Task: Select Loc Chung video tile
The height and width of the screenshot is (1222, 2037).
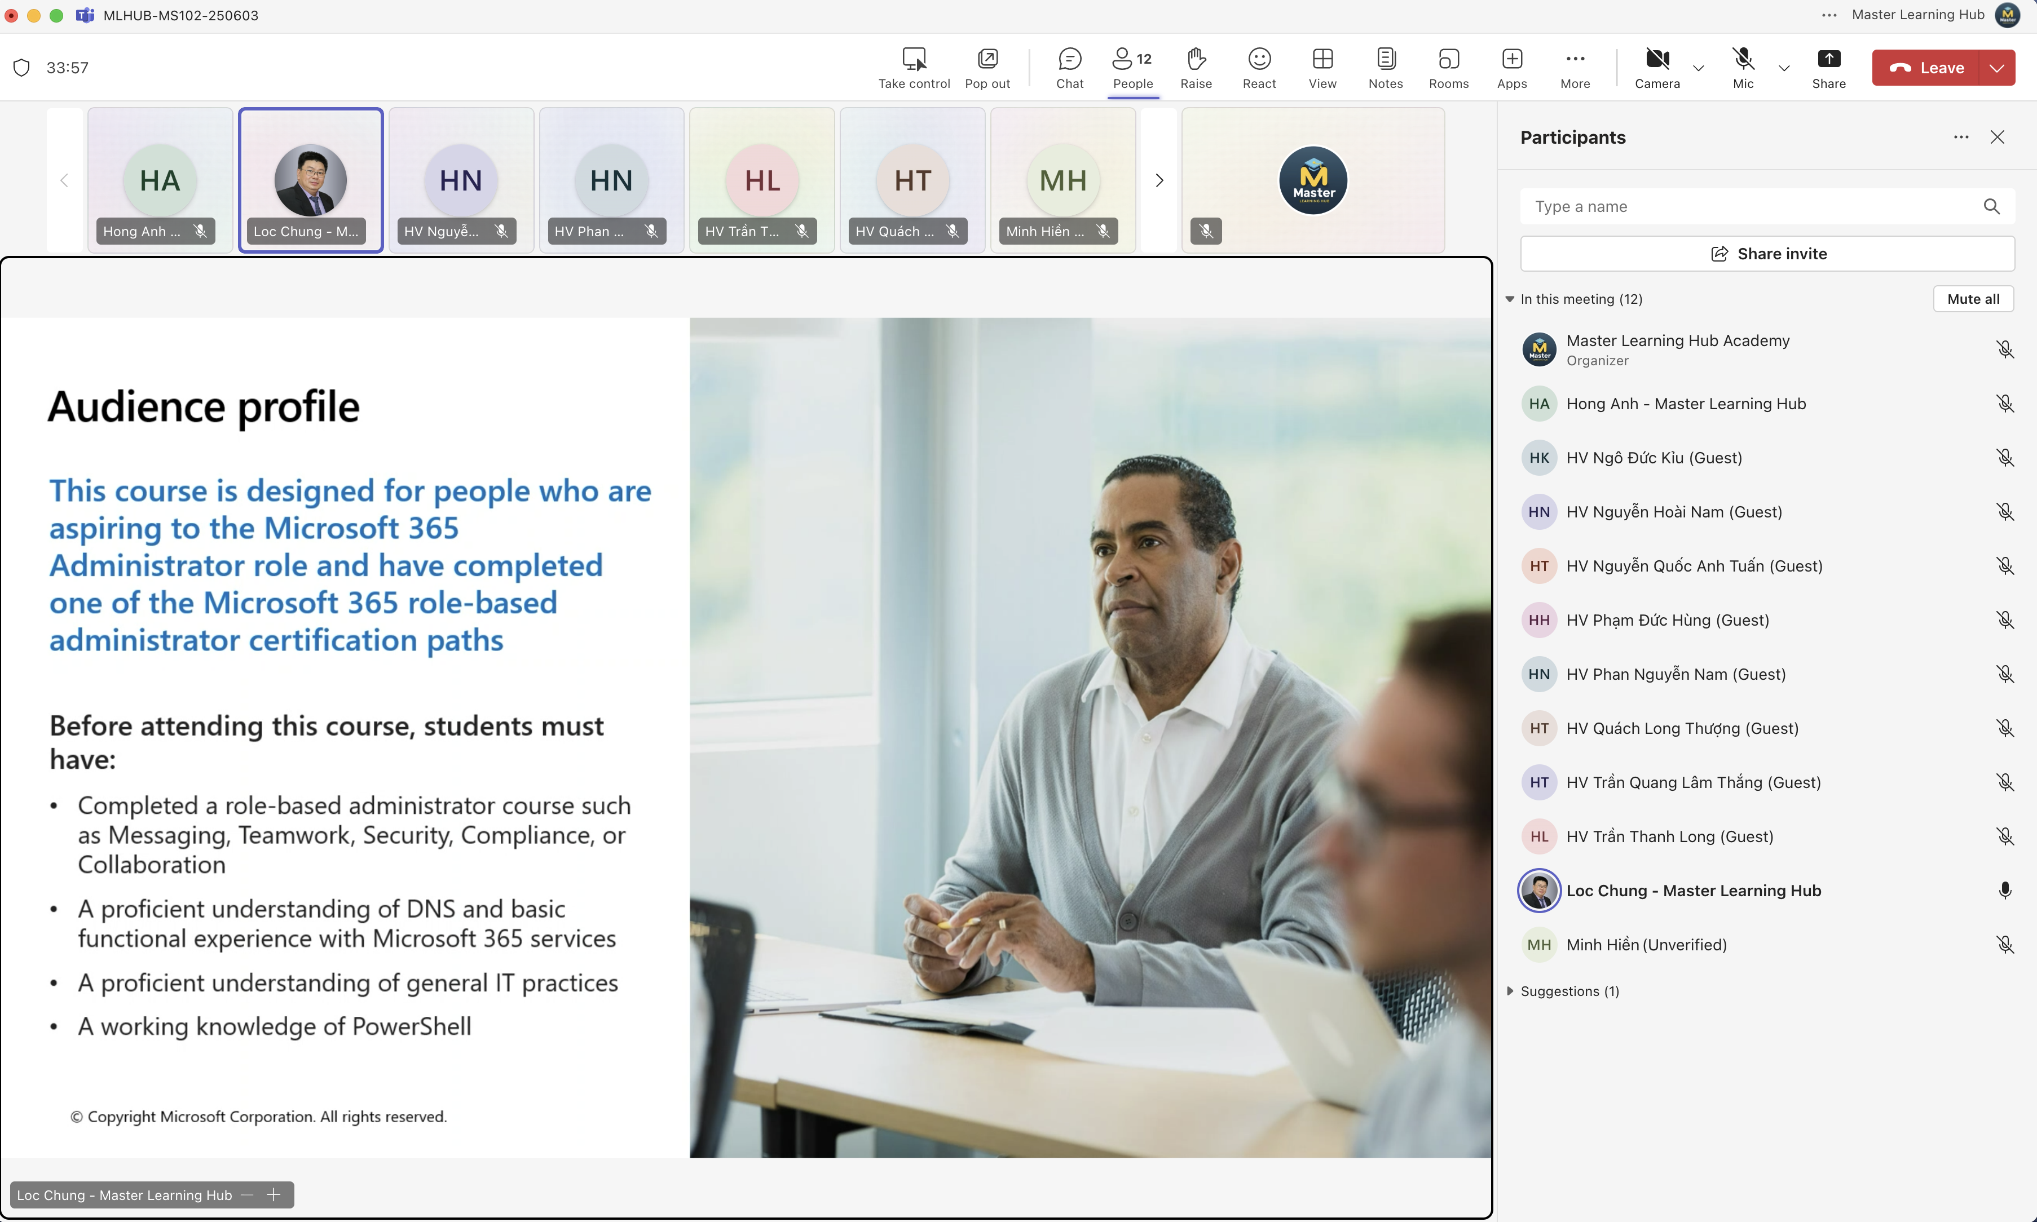Action: click(311, 180)
